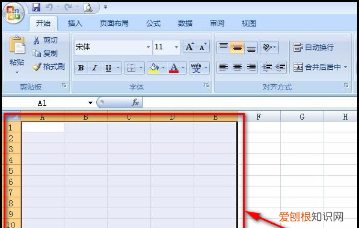This screenshot has width=359, height=228.
Task: Set middle vertical alignment
Action: (x=237, y=48)
